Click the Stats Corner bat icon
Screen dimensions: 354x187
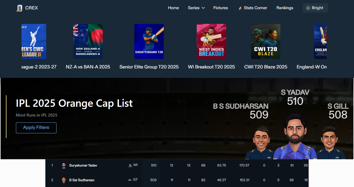(240, 8)
